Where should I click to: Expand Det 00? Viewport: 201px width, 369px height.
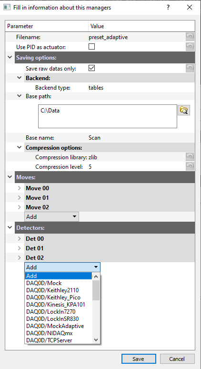(x=20, y=239)
